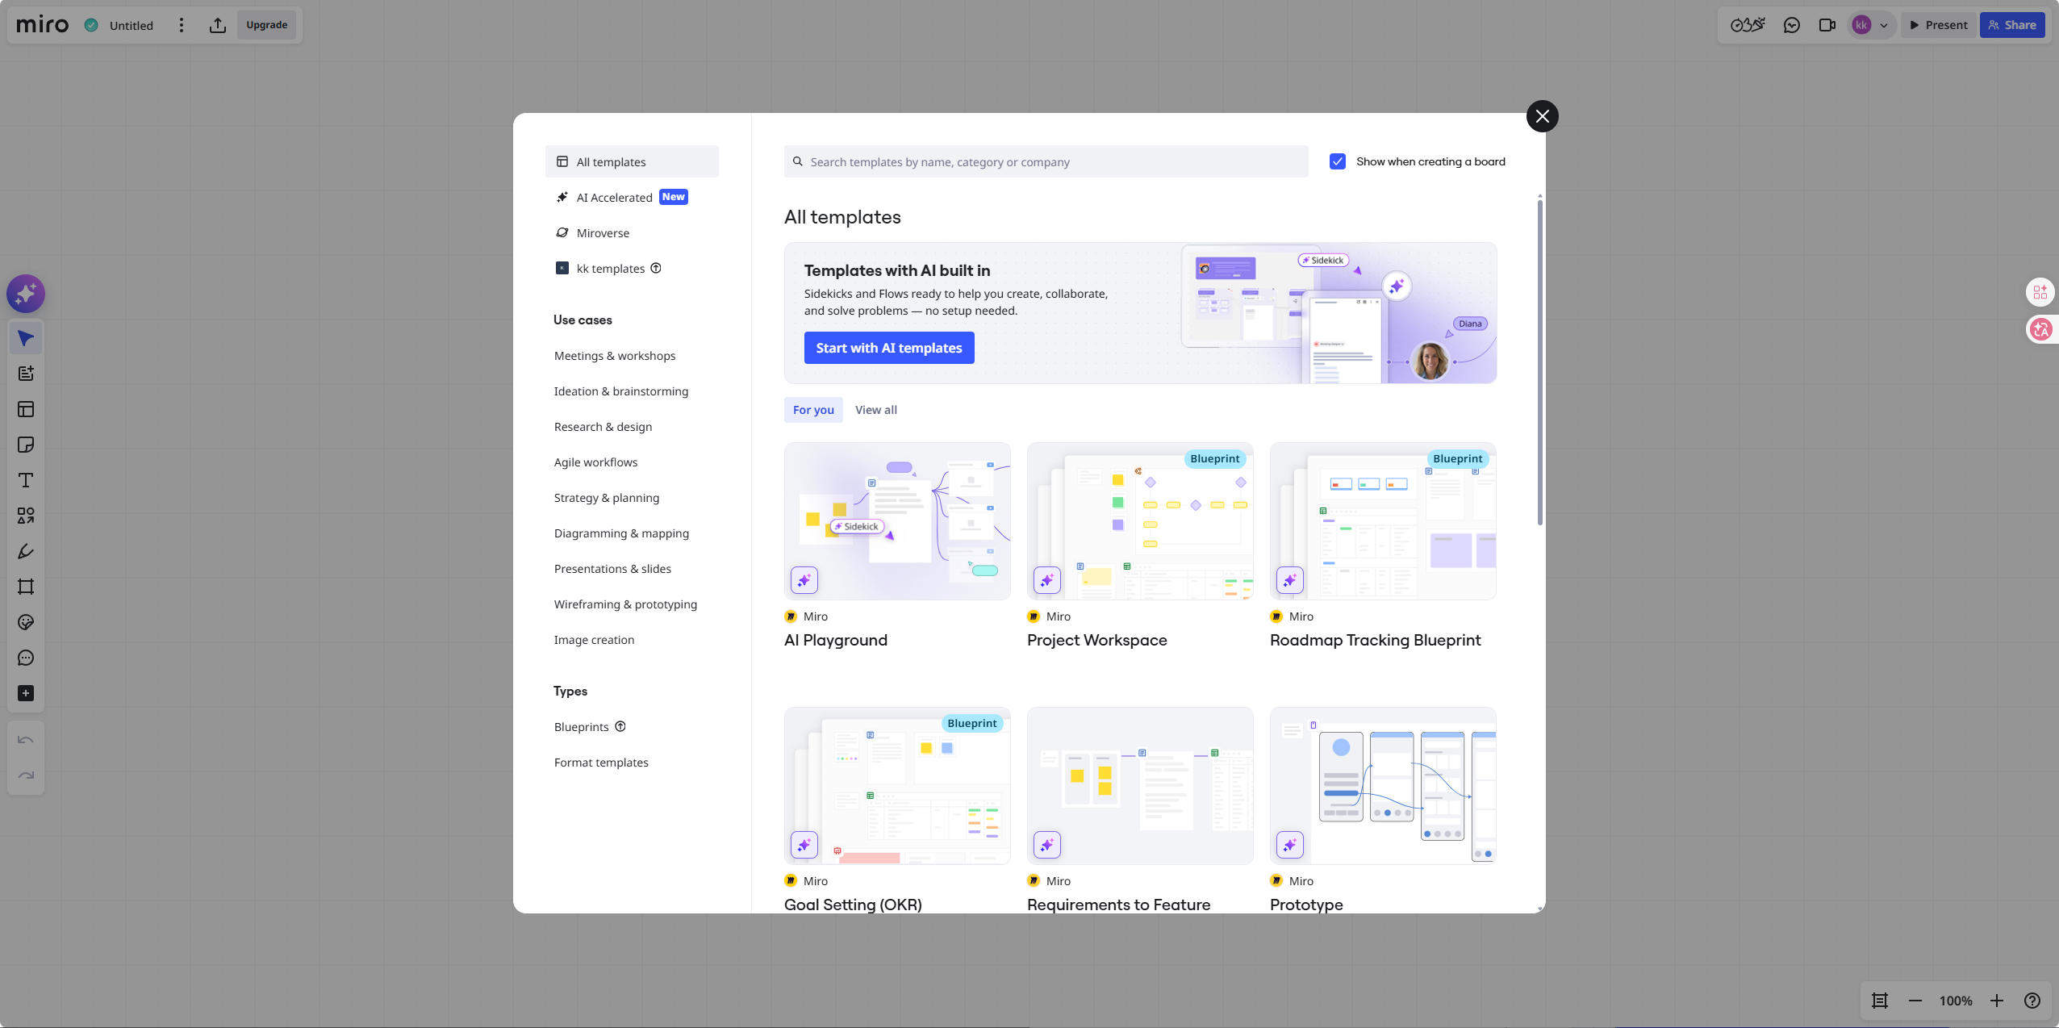Viewport: 2059px width, 1028px height.
Task: Start a video call via camera icon
Action: click(1827, 25)
